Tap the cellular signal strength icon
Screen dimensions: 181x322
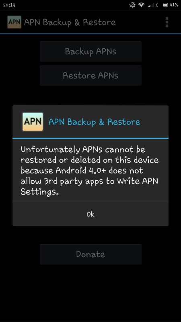click(150, 5)
